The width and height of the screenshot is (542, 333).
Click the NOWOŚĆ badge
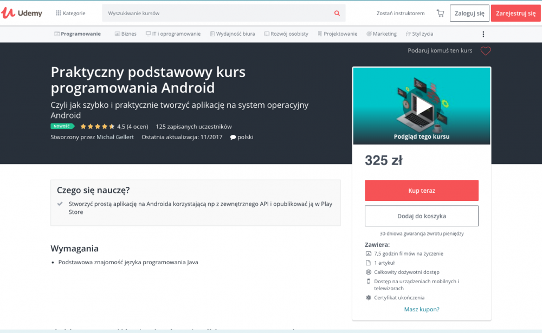(62, 126)
